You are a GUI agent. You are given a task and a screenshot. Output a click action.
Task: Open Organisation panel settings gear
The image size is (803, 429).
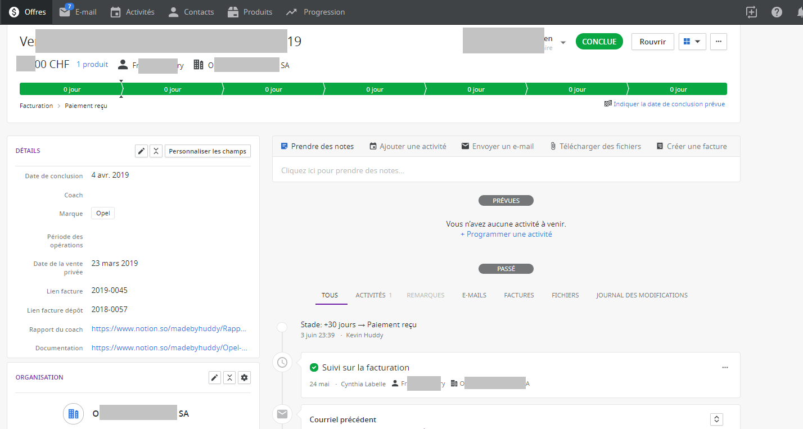244,378
